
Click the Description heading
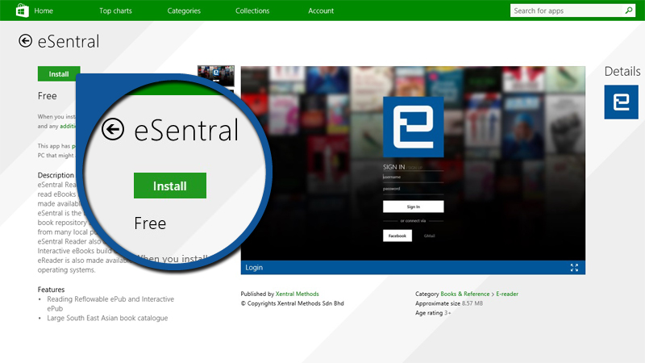56,175
